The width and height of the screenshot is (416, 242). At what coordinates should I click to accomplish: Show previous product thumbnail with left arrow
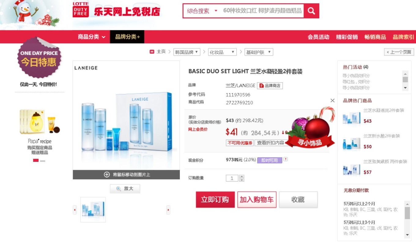tap(75, 210)
